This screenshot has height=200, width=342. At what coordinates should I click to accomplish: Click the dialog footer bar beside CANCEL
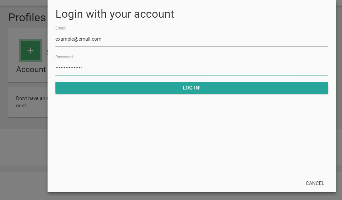(174, 183)
